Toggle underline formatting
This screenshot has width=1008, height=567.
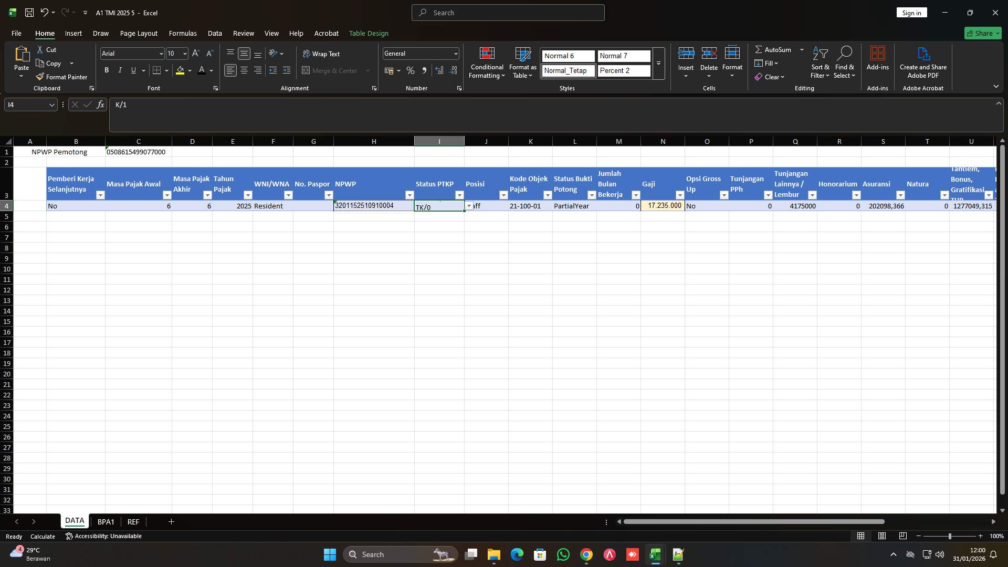click(x=133, y=70)
